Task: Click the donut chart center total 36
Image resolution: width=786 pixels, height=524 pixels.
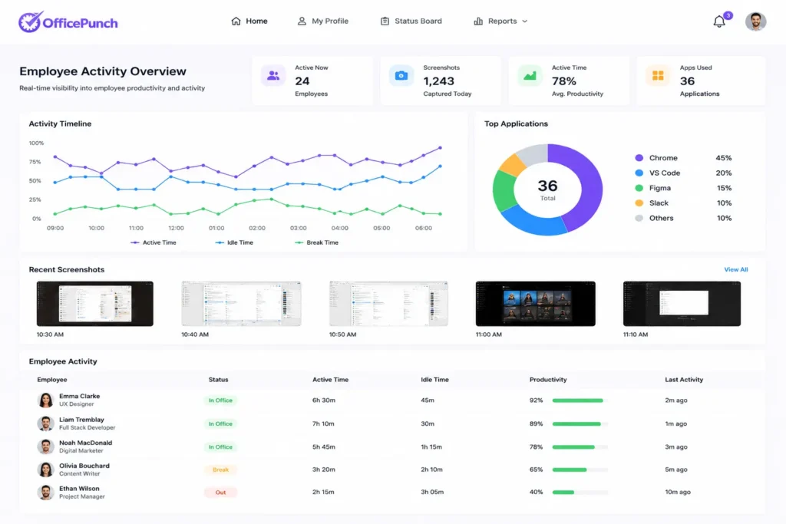Action: pyautogui.click(x=547, y=186)
